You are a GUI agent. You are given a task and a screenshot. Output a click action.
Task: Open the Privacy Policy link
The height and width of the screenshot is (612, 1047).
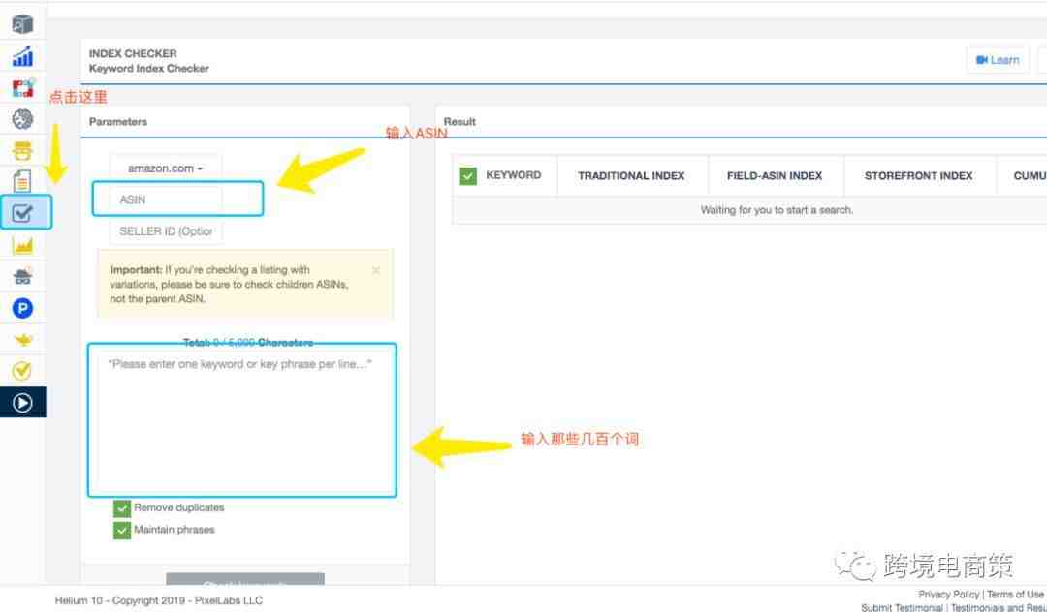948,595
